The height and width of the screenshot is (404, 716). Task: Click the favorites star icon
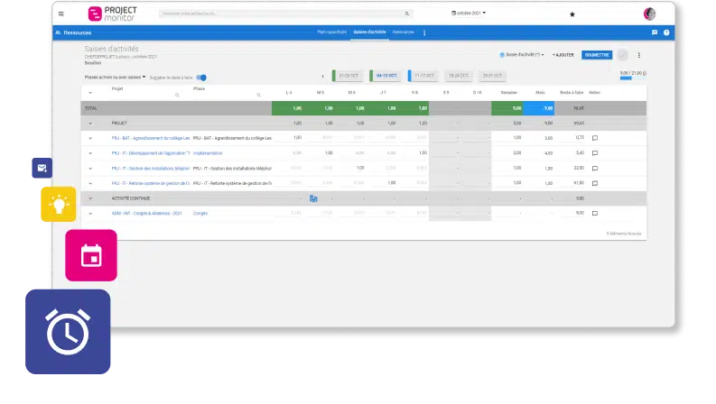[572, 14]
